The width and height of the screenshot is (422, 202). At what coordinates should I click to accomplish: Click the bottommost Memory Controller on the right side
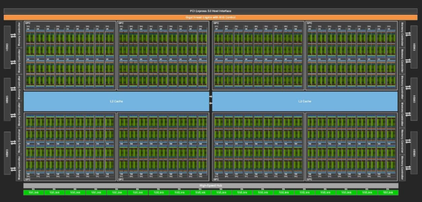[x=402, y=168]
